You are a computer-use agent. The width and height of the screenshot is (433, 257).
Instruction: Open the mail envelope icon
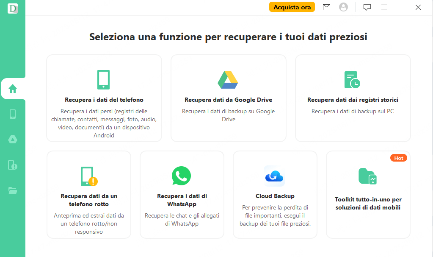tap(326, 7)
